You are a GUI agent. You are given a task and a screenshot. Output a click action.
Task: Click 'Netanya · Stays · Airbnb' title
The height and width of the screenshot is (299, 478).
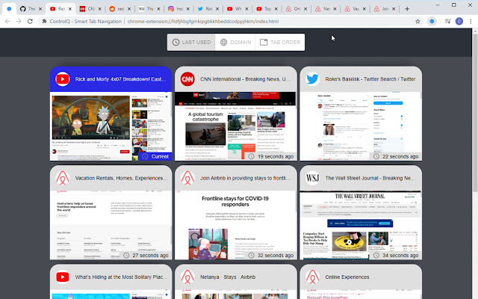[x=228, y=277]
